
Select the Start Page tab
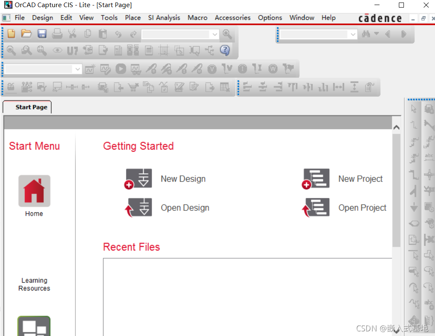pos(27,107)
